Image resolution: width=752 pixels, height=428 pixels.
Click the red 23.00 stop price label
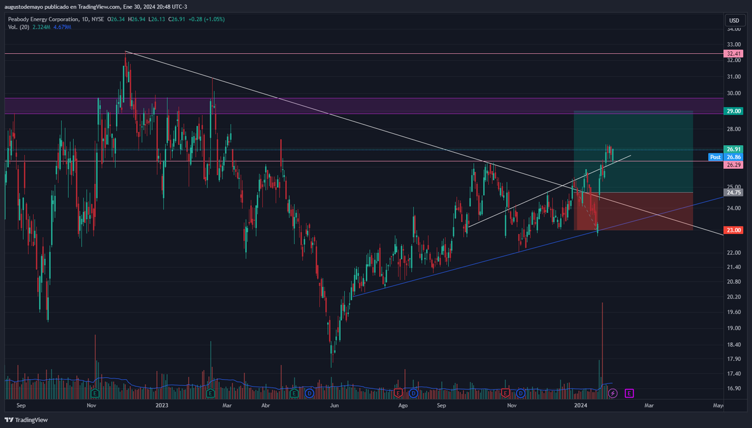click(734, 230)
